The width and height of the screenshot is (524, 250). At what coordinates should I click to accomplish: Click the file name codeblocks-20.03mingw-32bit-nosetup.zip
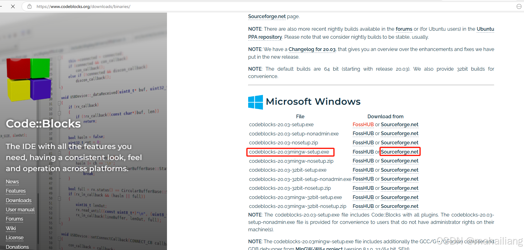(298, 206)
